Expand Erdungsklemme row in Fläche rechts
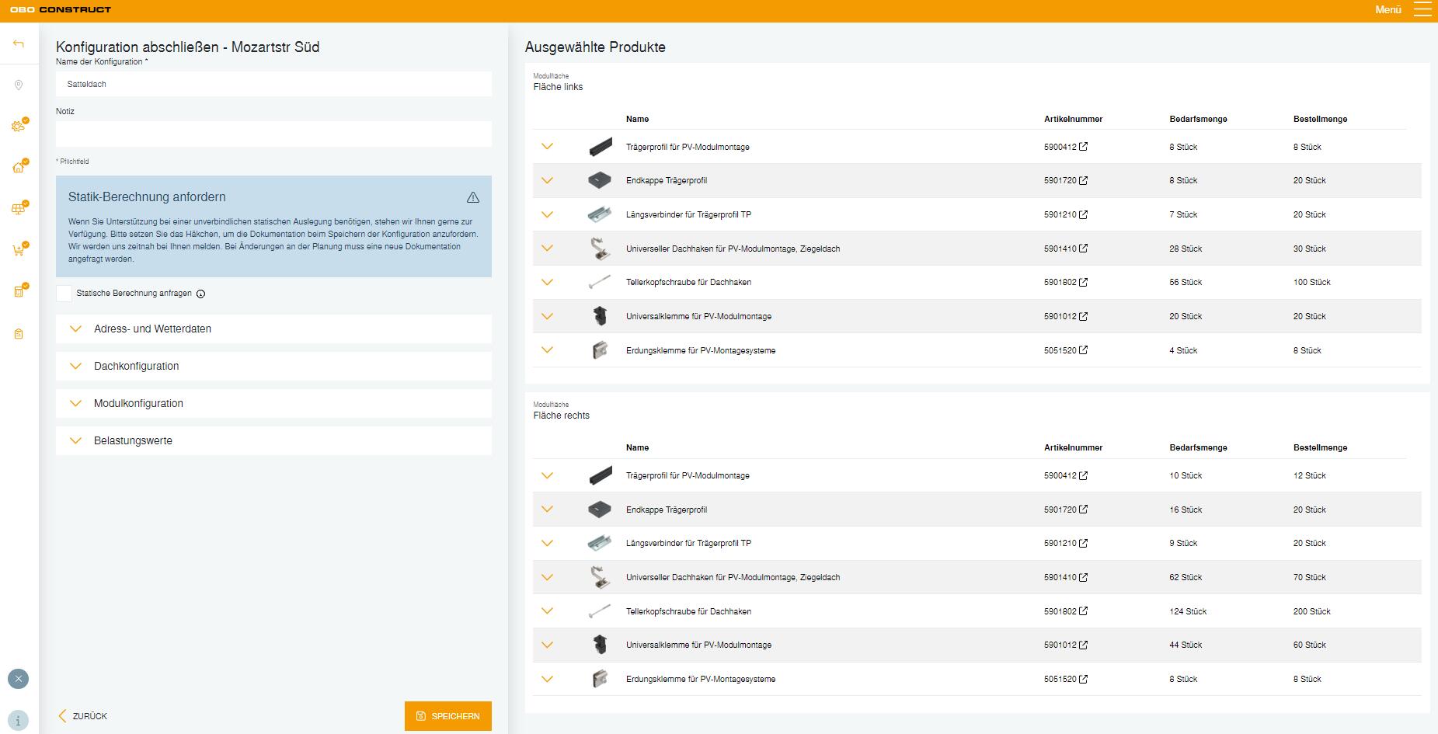The height and width of the screenshot is (734, 1438). 547,679
